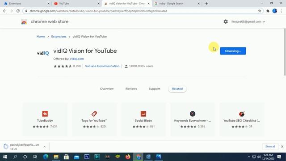Open the Photos app on taskbar

[159, 157]
